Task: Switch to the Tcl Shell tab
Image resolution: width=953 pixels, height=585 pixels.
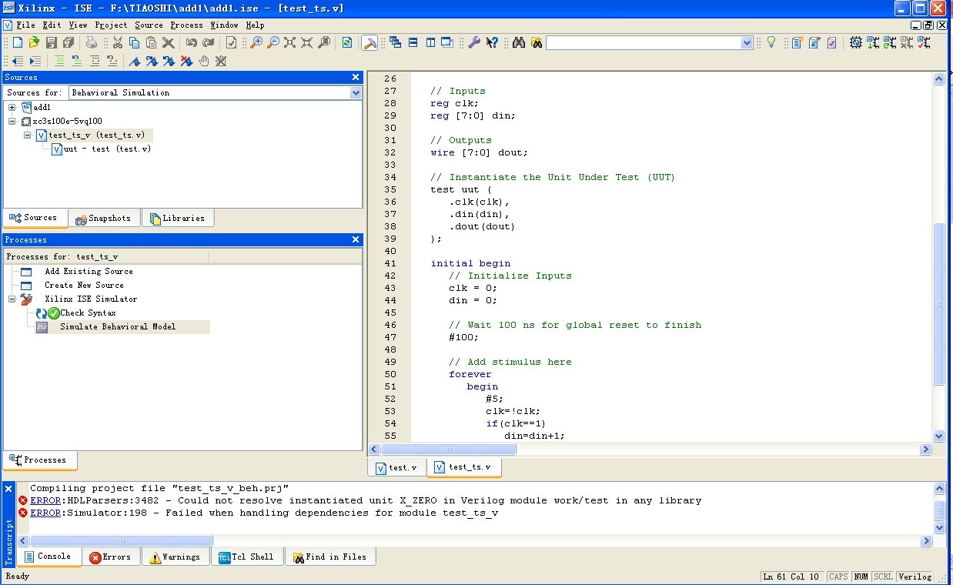Action: tap(246, 557)
